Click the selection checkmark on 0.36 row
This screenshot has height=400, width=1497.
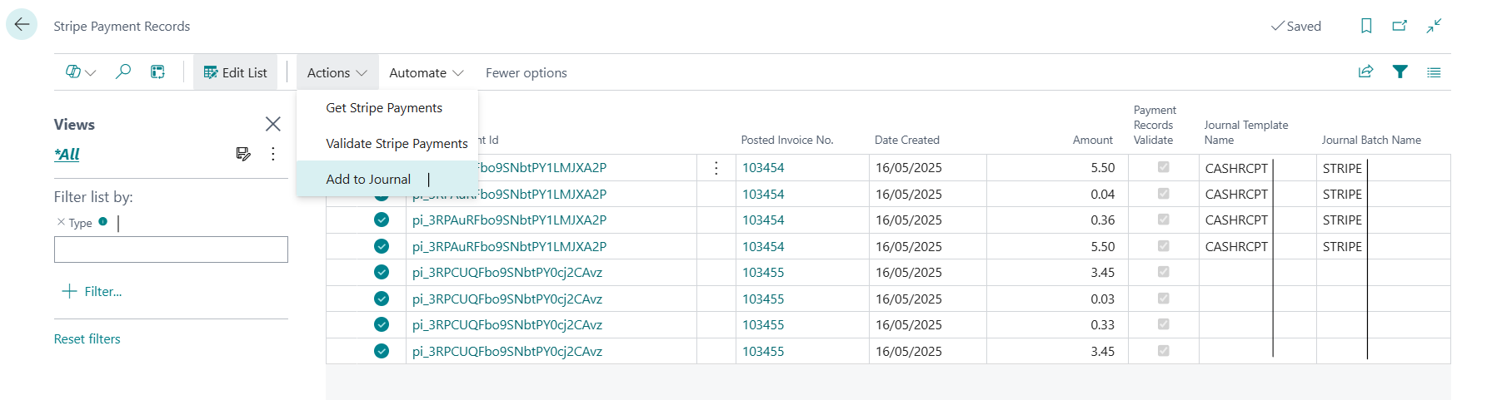[x=382, y=220]
